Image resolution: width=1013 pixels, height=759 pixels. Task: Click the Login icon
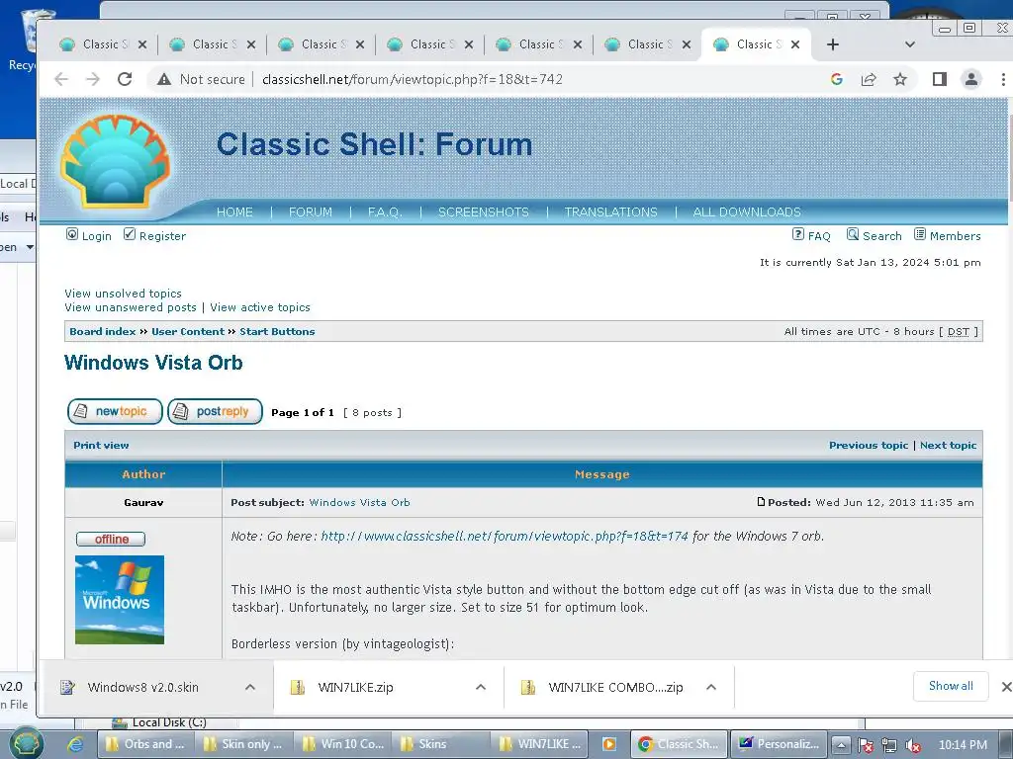71,234
